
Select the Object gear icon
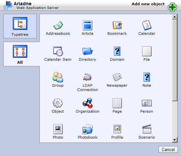[58, 103]
